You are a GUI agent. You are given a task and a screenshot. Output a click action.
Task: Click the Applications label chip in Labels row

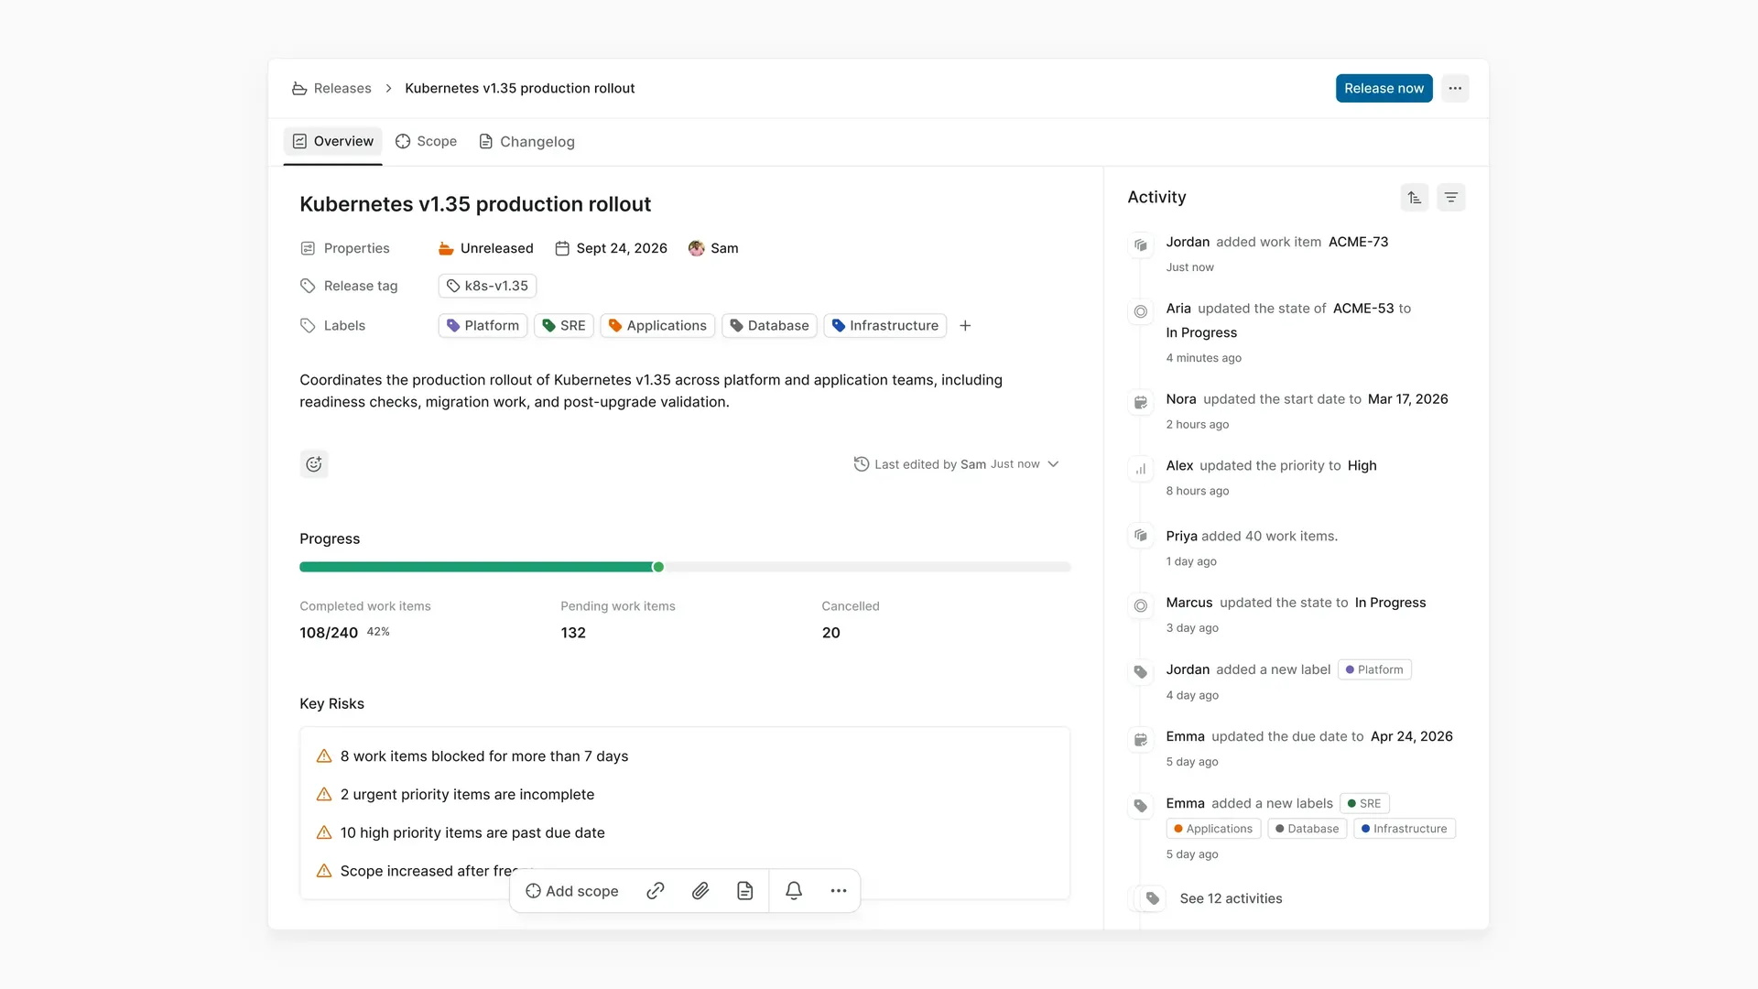coord(657,325)
